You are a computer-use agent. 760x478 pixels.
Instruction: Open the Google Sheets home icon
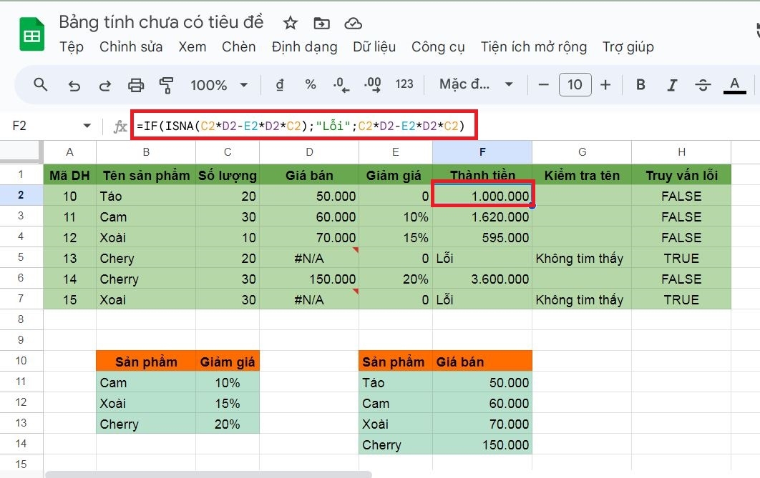pos(32,34)
